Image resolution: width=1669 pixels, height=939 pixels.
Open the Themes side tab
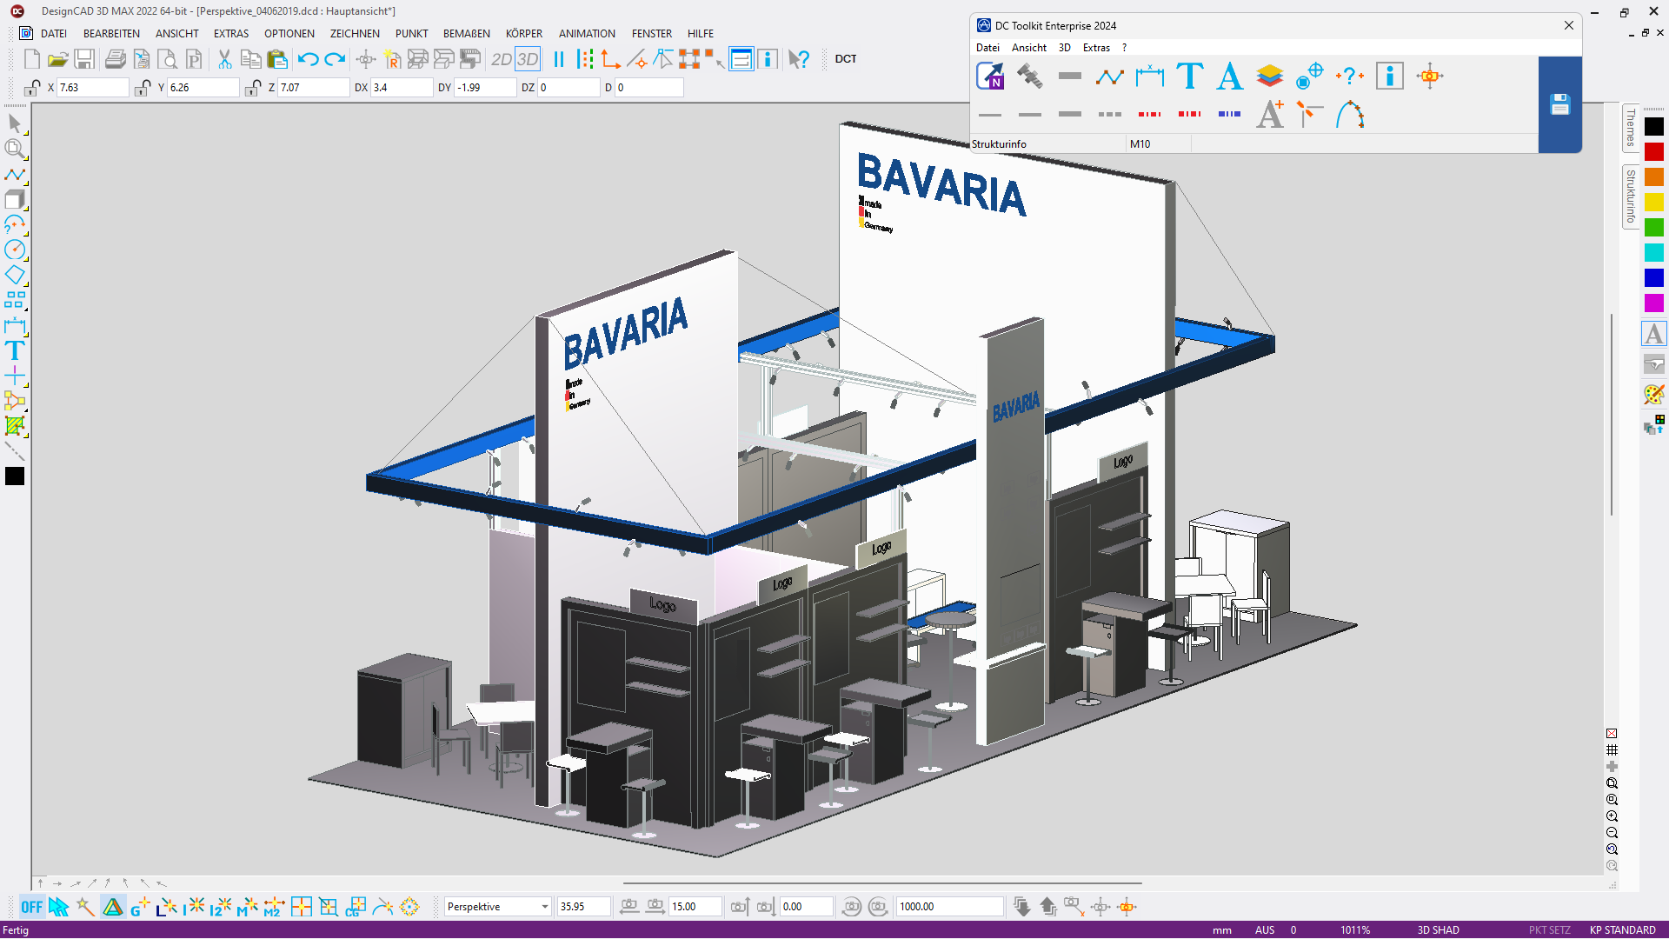[1631, 128]
